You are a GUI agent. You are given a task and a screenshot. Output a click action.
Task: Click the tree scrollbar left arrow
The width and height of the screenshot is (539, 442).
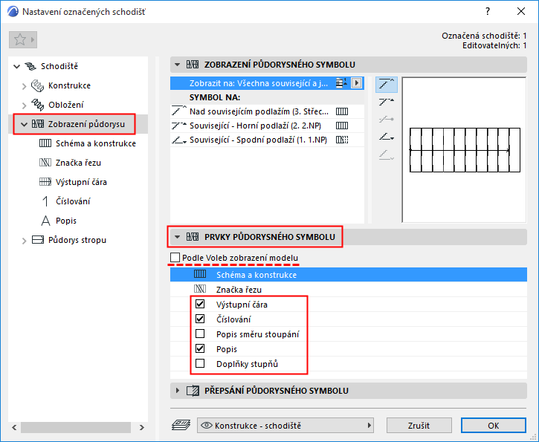pyautogui.click(x=14, y=428)
